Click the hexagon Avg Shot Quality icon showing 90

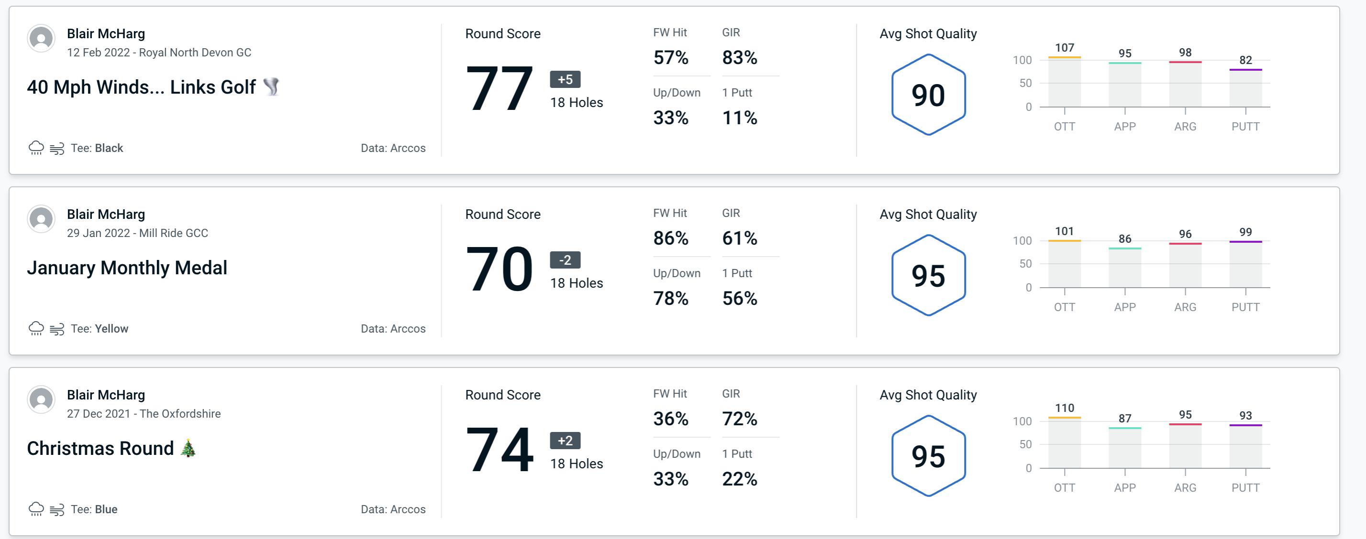(x=925, y=92)
